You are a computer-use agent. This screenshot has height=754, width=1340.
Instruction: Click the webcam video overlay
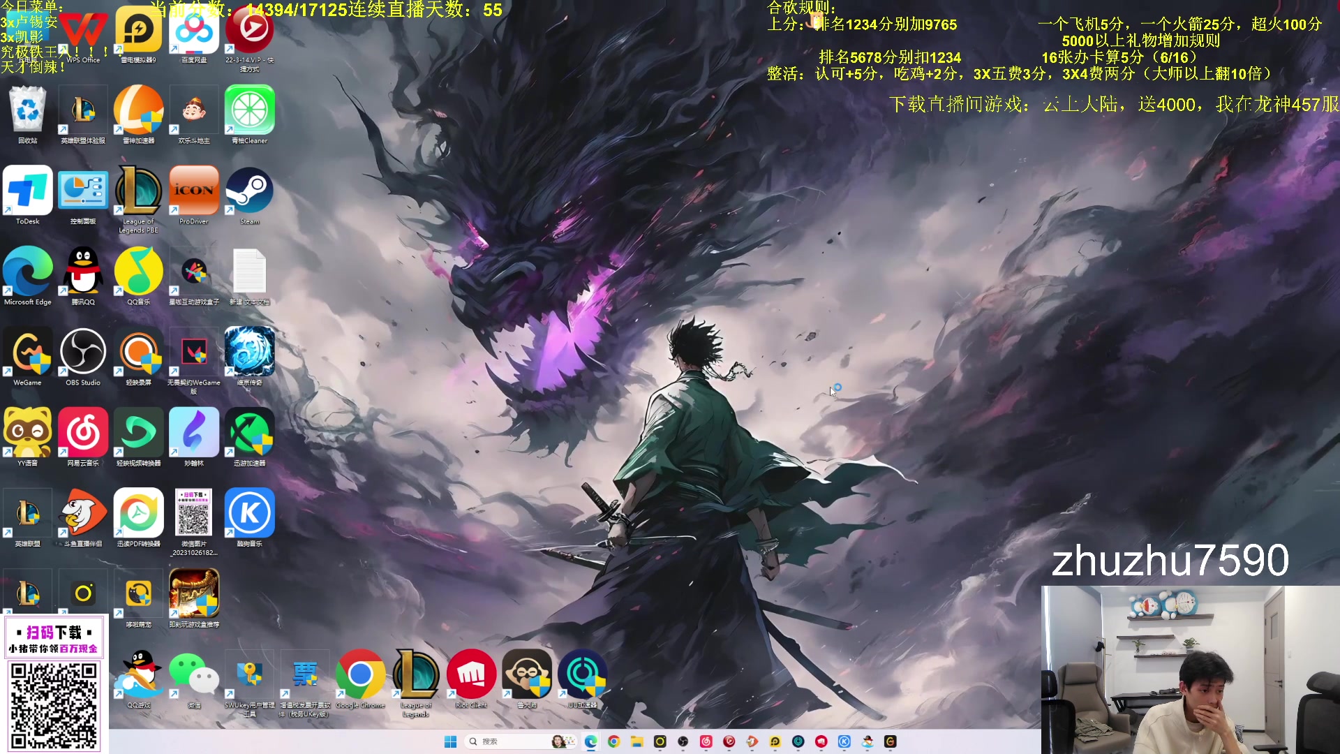(1190, 670)
